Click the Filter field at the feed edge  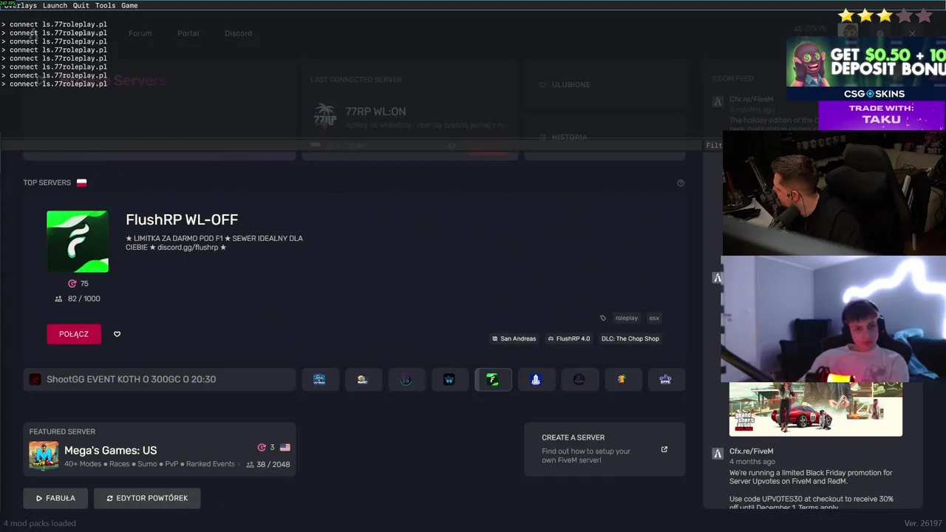click(714, 146)
